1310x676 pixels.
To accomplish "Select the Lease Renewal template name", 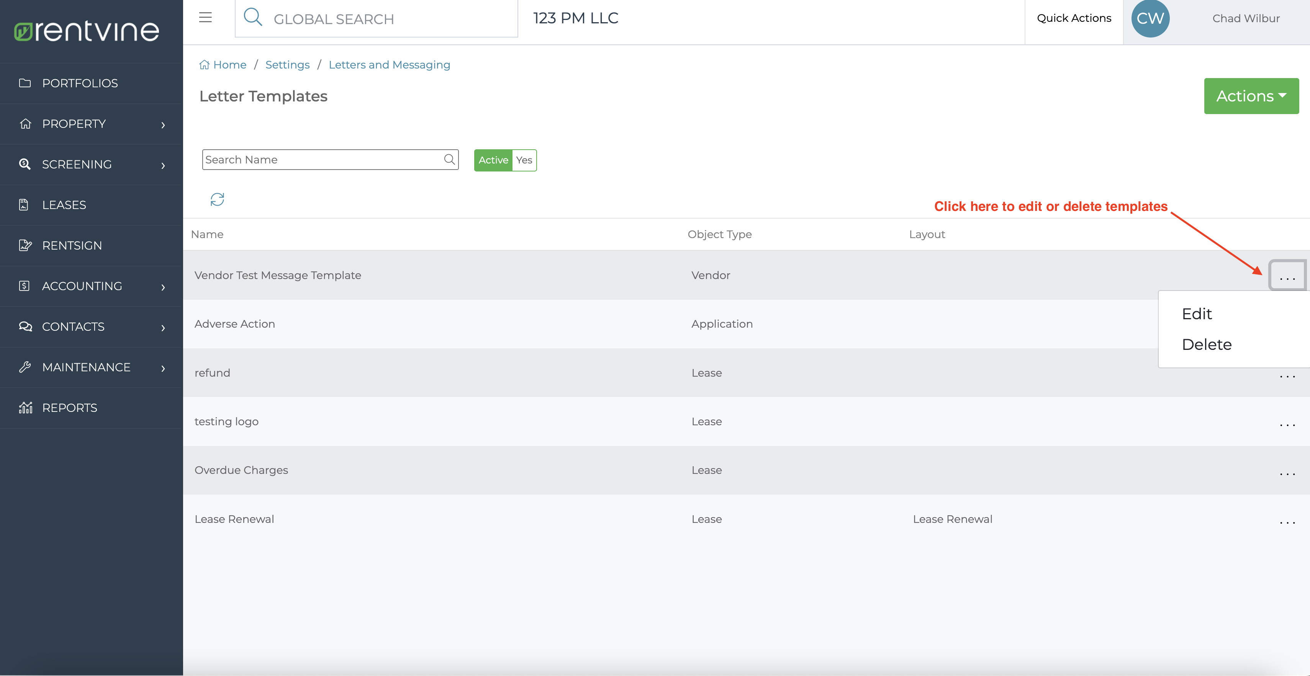I will (x=234, y=519).
